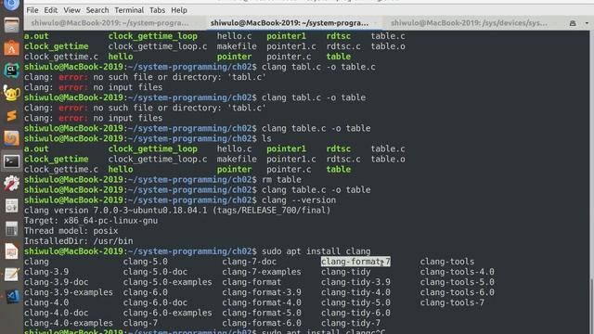Launch CLion IDE from the dock

pyautogui.click(x=11, y=71)
